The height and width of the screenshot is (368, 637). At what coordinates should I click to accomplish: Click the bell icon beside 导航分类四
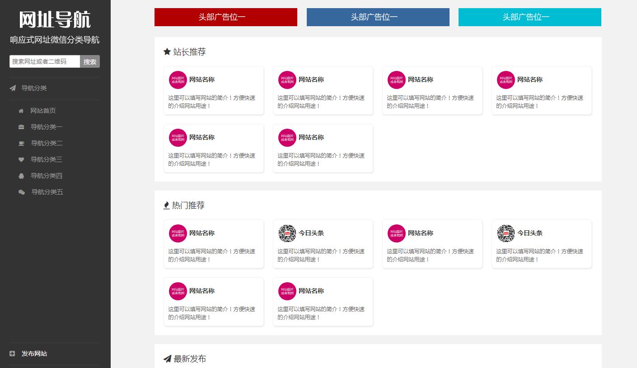21,176
